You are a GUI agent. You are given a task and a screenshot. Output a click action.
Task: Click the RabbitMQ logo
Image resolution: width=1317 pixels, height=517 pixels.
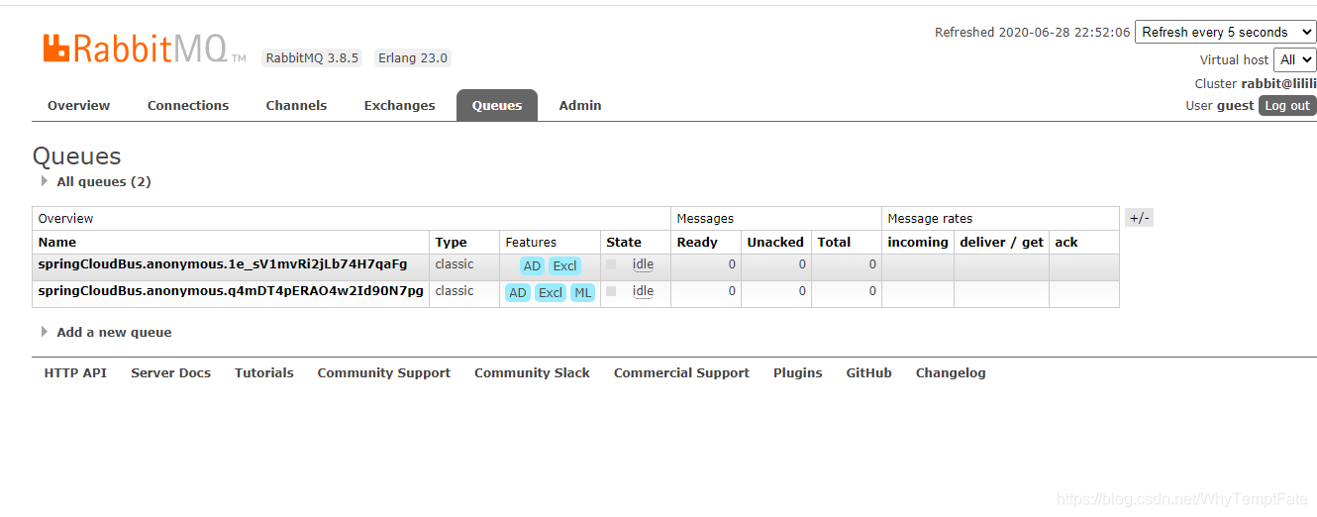coord(144,49)
